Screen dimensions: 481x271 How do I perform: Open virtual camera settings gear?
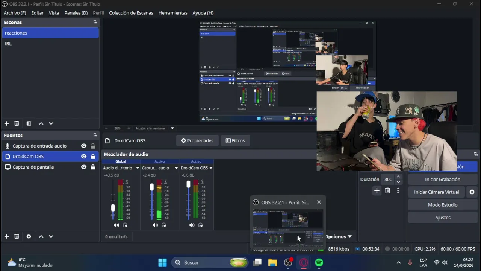[472, 192]
